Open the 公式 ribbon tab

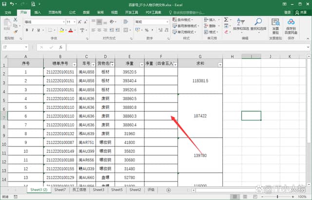[x=72, y=12]
